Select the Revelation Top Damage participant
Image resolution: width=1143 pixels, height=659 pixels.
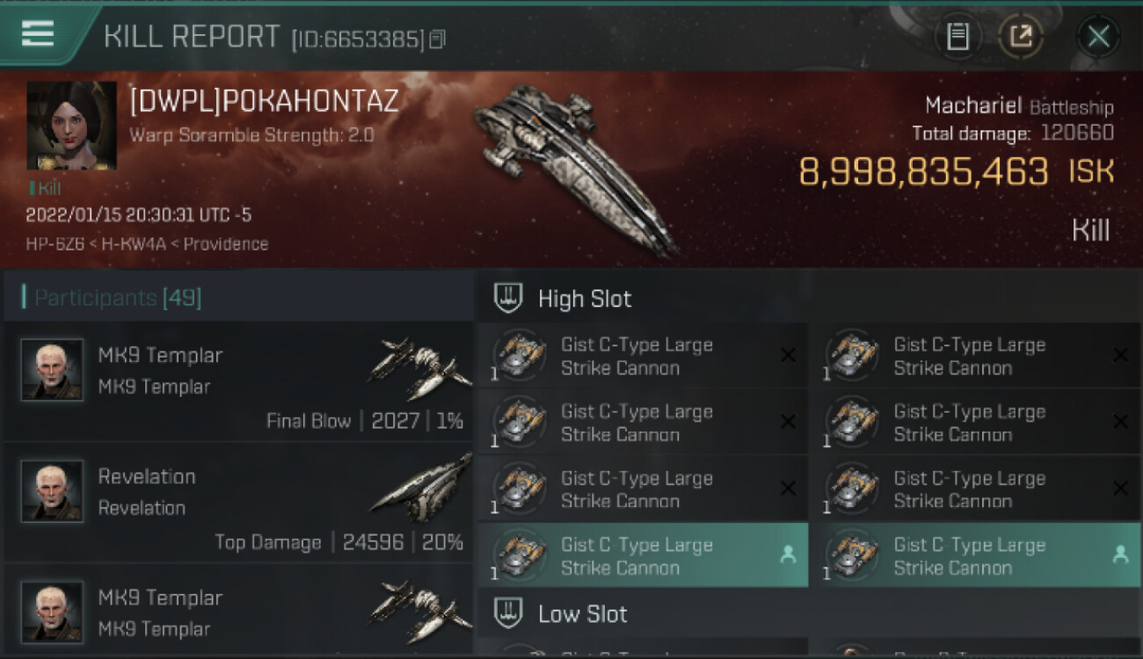point(238,503)
